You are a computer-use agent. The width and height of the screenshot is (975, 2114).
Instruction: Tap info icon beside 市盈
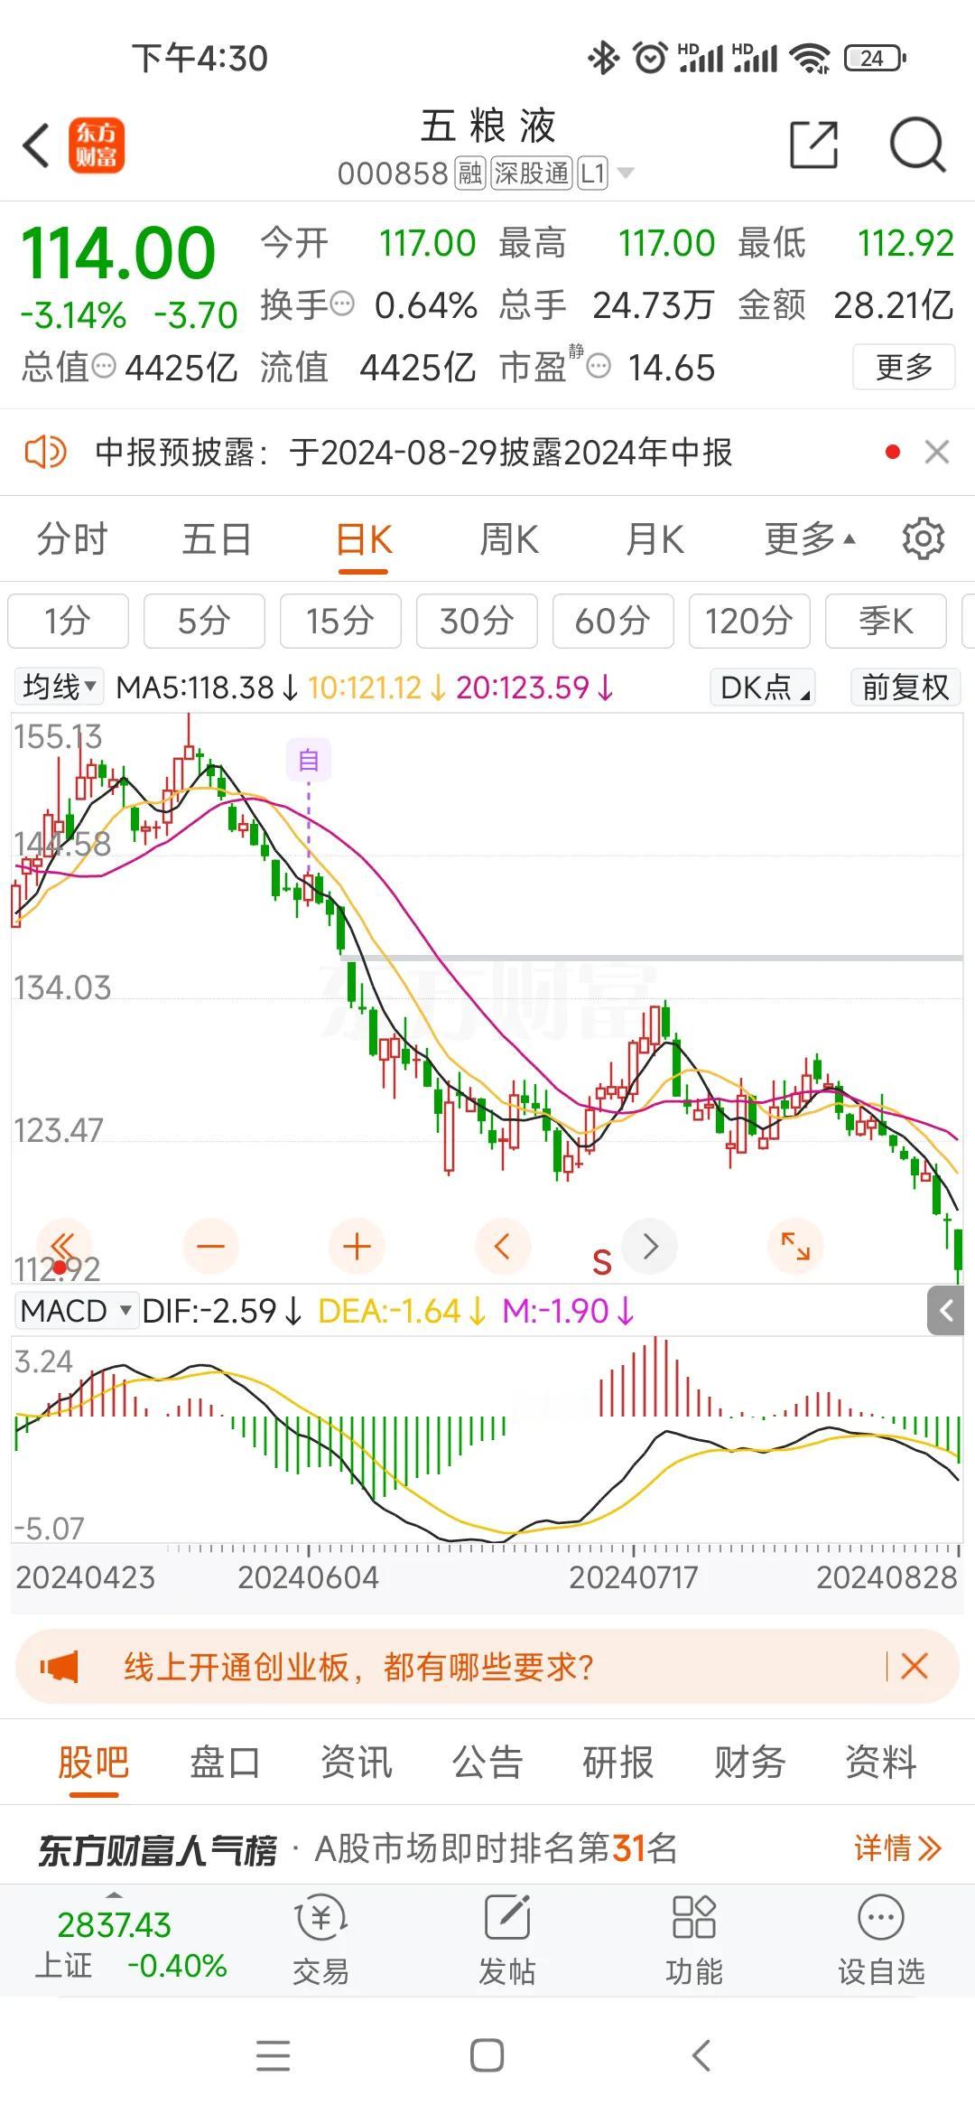[599, 367]
